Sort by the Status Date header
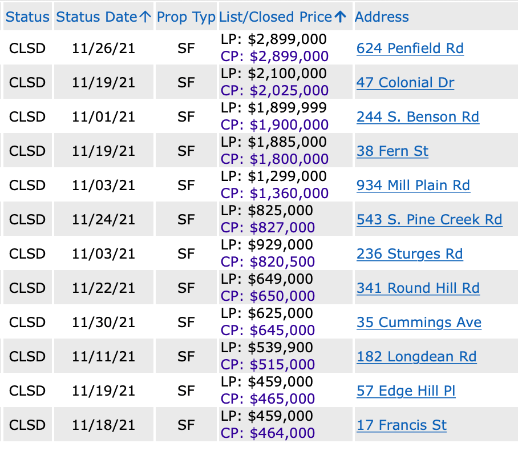This screenshot has height=451, width=518. [97, 17]
